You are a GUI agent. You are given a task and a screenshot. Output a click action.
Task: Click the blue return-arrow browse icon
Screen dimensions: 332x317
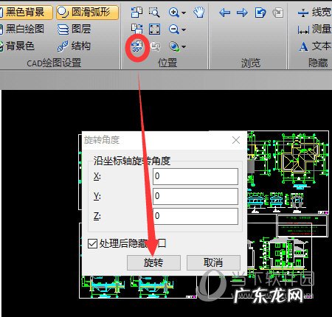pos(260,13)
